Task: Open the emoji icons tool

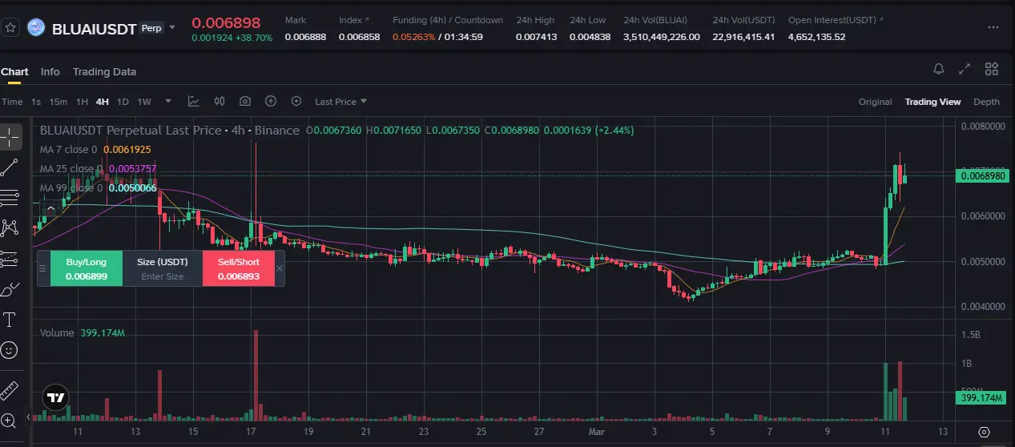Action: click(10, 350)
